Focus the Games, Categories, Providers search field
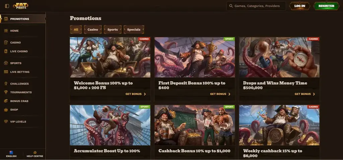Viewport: 343px width, 160px height. point(256,6)
